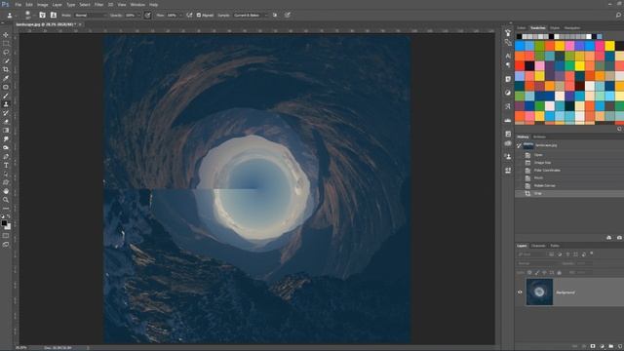
Task: Select the Eyedropper tool
Action: click(6, 78)
